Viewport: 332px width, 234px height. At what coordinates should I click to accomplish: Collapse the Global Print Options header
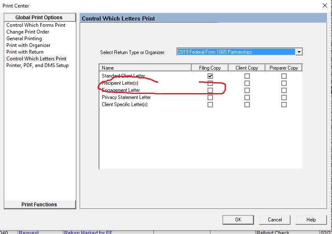[x=39, y=18]
